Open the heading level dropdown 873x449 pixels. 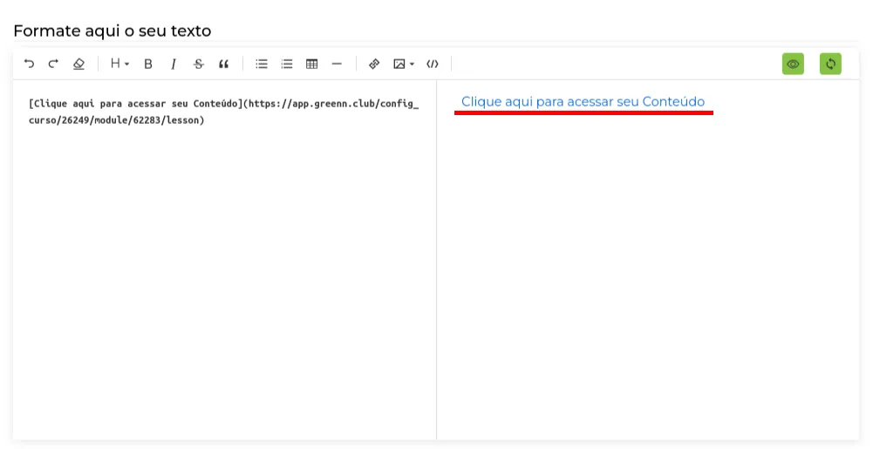[119, 64]
